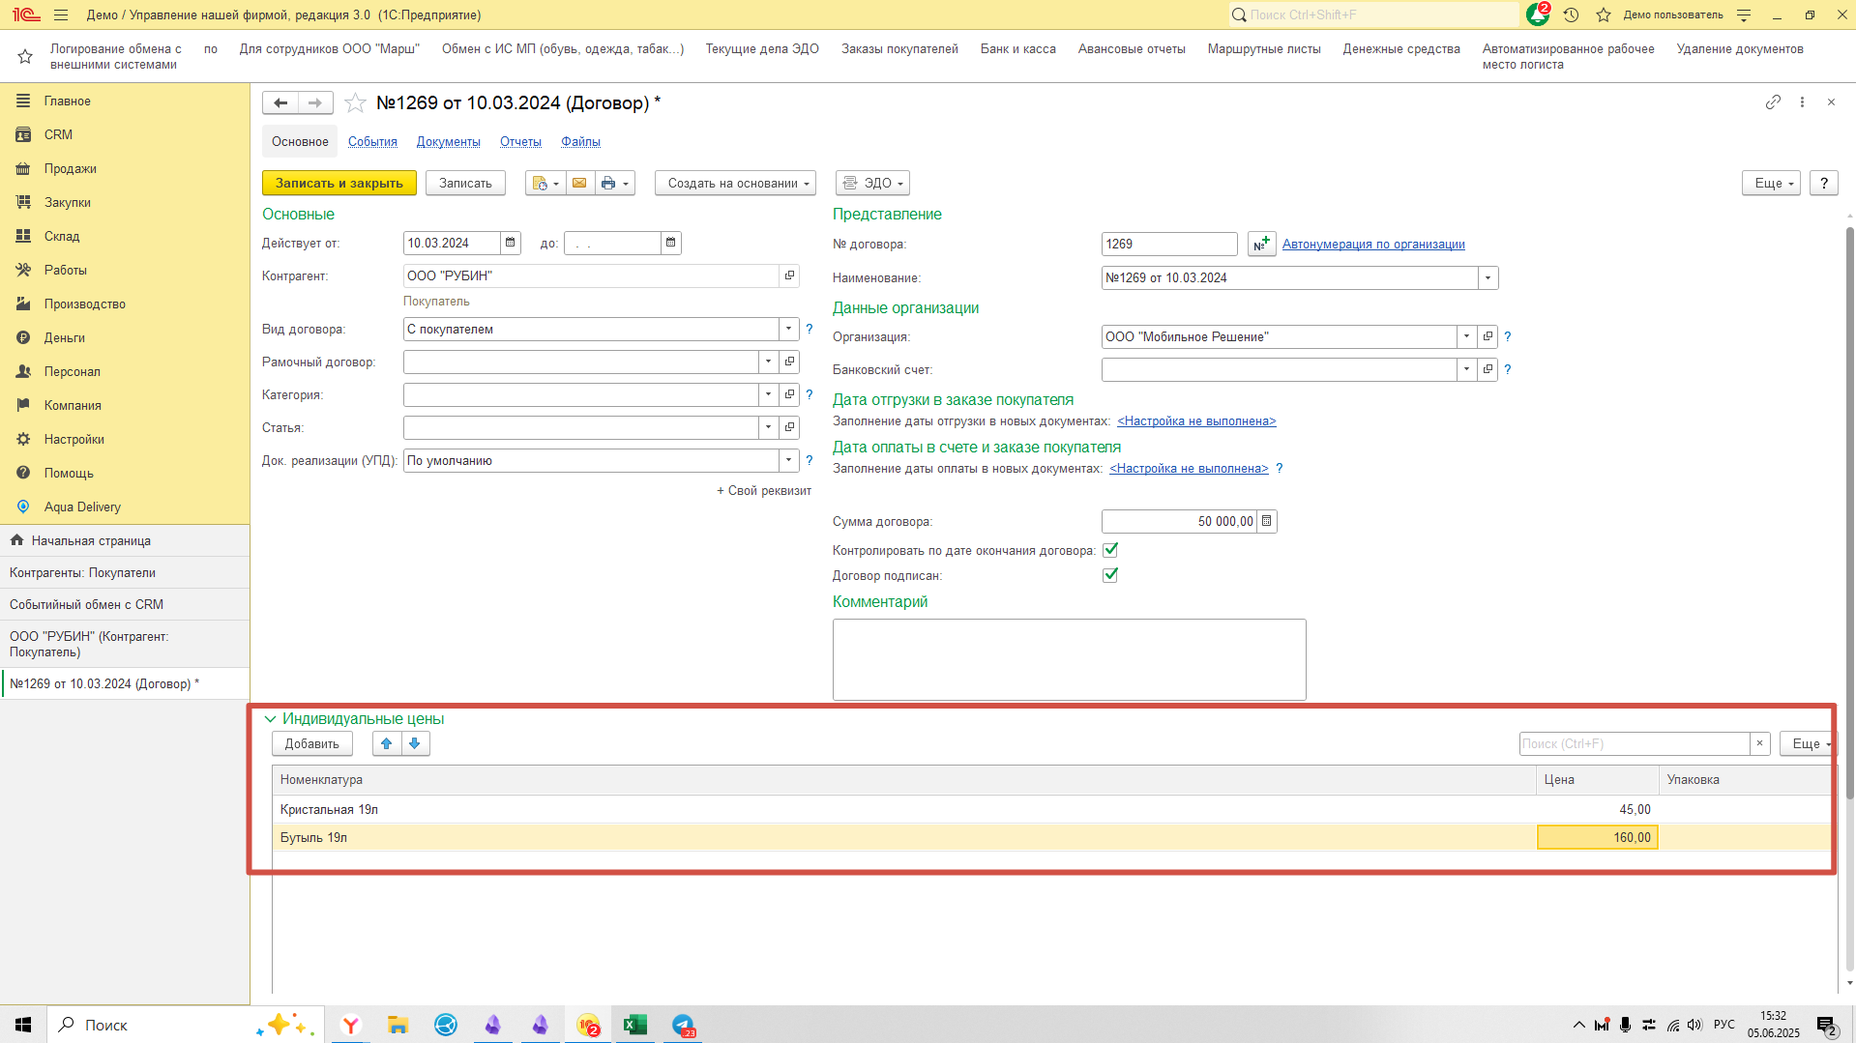
Task: Open history clock icon in title bar
Action: point(1571,14)
